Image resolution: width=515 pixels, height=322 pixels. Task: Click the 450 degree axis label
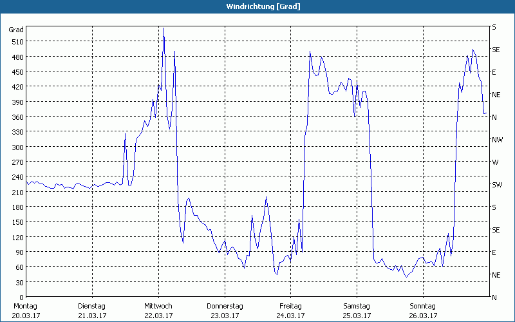point(18,72)
